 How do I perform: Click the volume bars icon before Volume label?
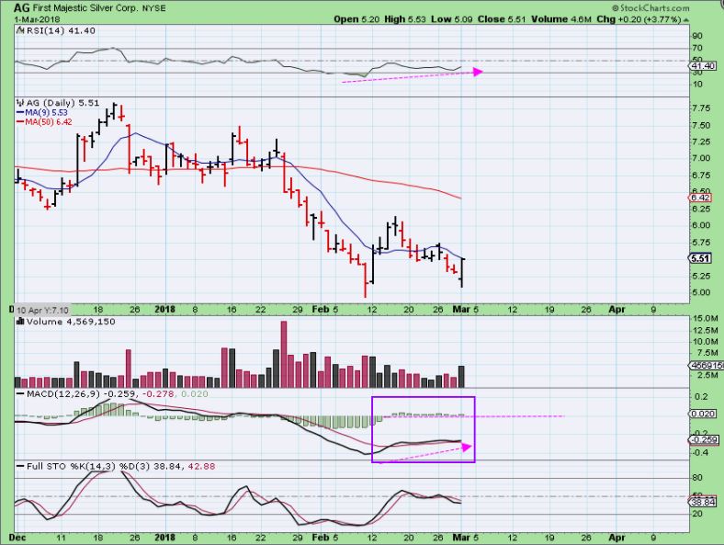(x=19, y=322)
